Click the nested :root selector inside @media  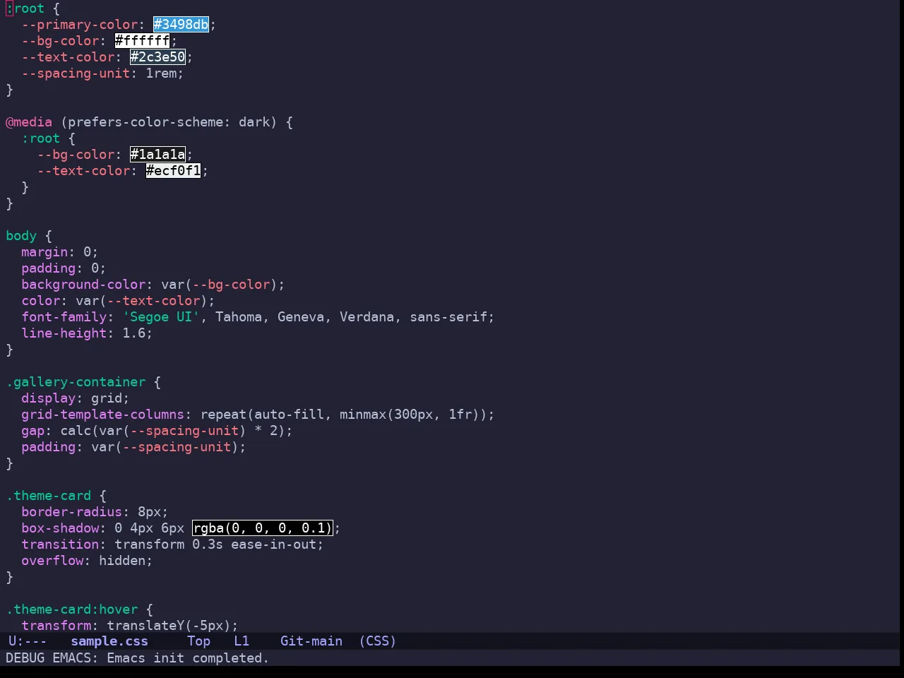tap(41, 138)
